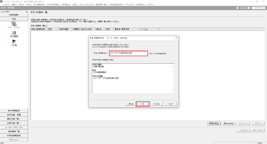Click the 更新日時 column header
Screen dimensions: 267x144
pyautogui.click(x=130, y=29)
